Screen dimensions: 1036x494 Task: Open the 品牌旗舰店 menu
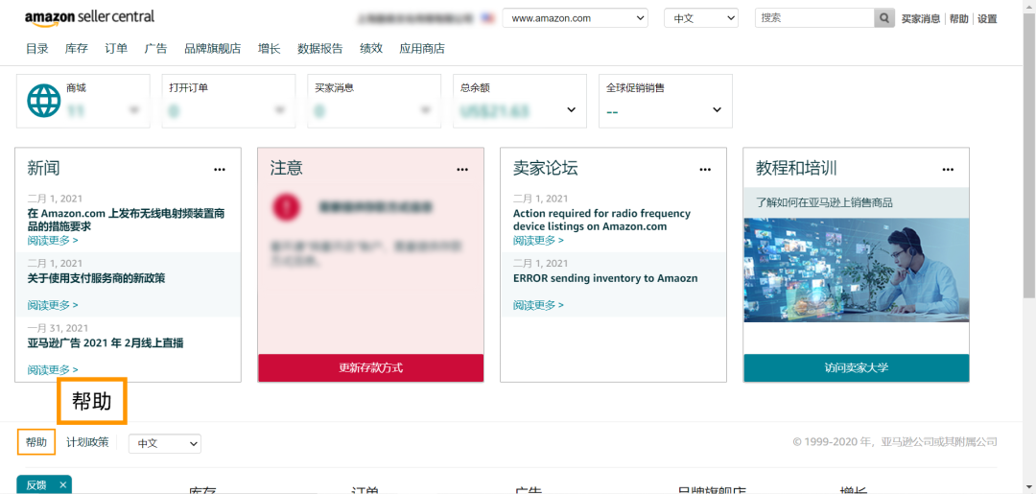[x=213, y=48]
